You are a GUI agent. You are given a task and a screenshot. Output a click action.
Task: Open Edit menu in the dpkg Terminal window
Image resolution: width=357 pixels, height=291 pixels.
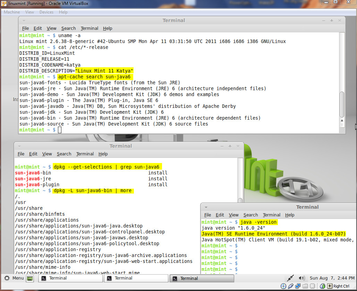point(33,154)
